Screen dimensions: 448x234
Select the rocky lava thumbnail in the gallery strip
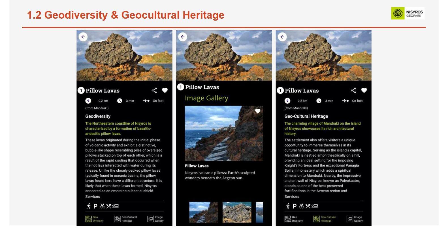point(237,212)
